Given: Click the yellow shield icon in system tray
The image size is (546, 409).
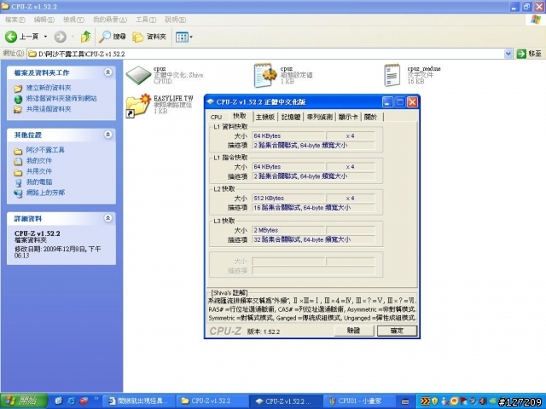Looking at the screenshot, I should (x=435, y=401).
